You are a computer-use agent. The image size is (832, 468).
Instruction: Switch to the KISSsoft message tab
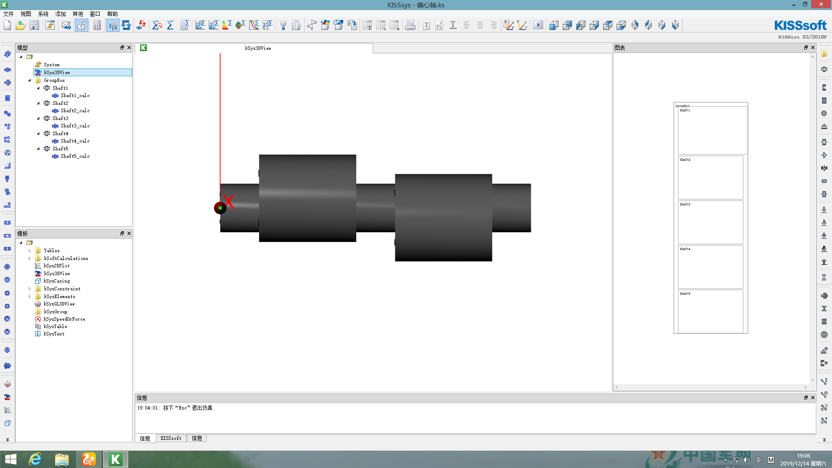point(171,438)
